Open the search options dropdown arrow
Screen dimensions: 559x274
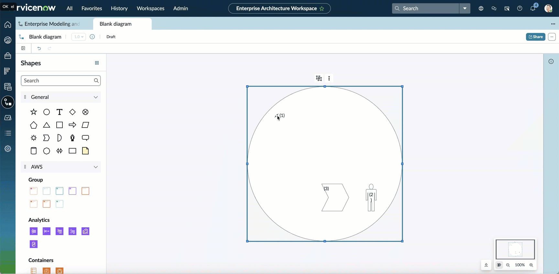click(x=465, y=8)
